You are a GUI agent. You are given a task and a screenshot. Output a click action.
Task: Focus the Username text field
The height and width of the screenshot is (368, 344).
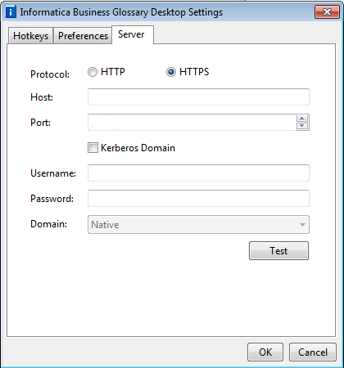(x=198, y=173)
